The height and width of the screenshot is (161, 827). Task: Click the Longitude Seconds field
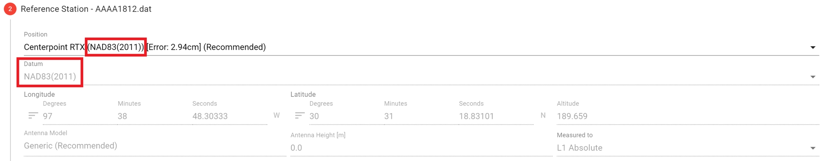click(229, 116)
